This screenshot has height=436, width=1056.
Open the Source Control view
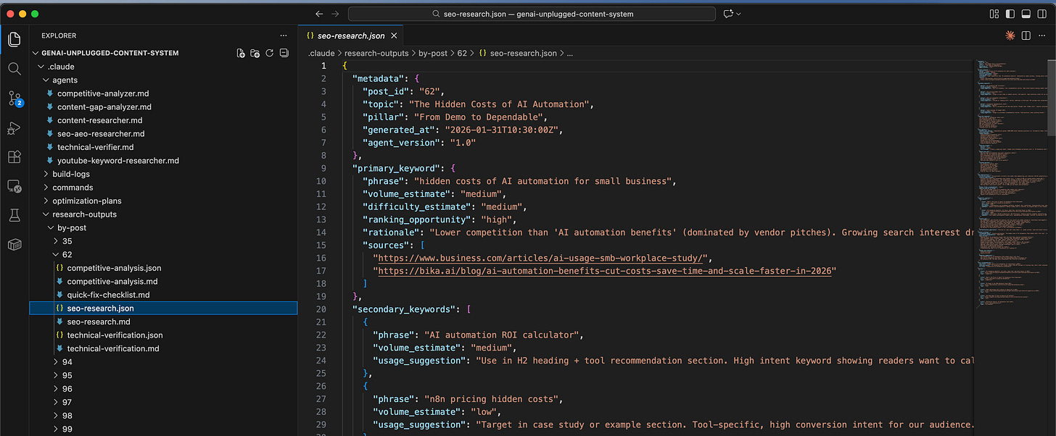click(x=15, y=98)
